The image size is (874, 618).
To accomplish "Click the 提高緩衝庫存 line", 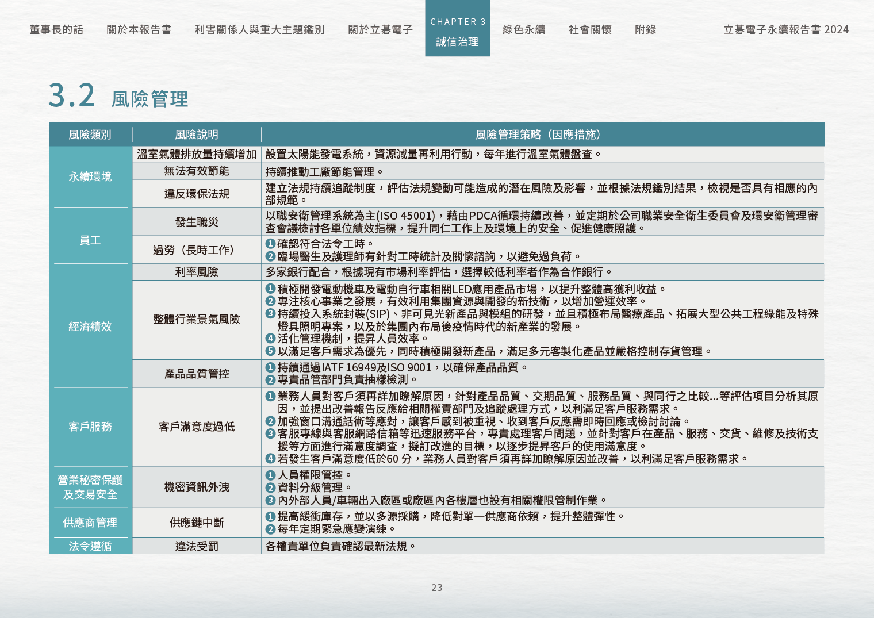I will click(445, 516).
